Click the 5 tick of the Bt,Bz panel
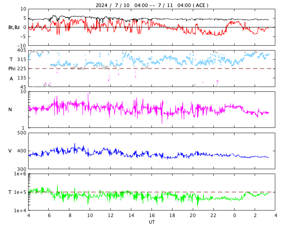281x225 pixels. pyautogui.click(x=25, y=18)
